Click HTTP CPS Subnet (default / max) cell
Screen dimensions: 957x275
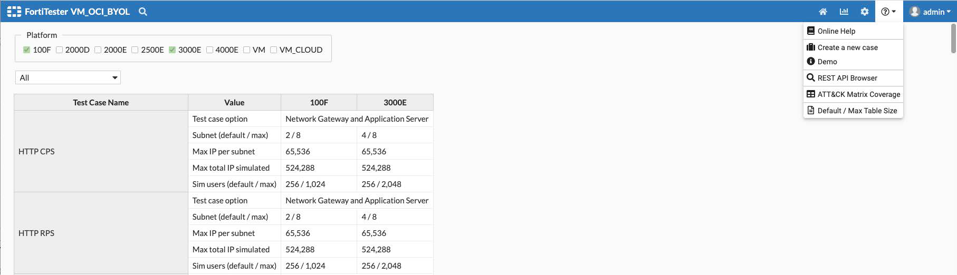coord(234,135)
